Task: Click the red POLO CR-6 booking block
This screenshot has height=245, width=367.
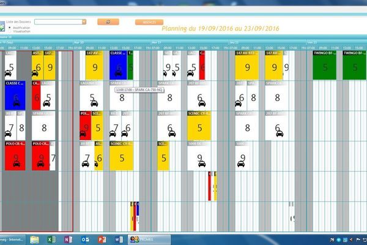Action: coord(15,155)
